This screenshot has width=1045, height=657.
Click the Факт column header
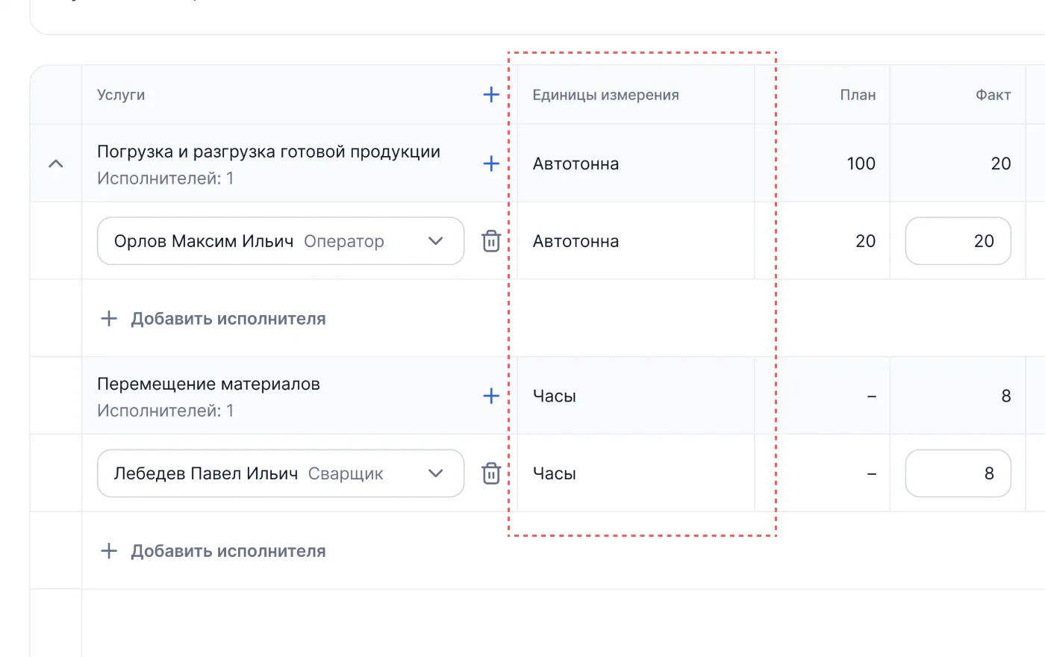pyautogui.click(x=993, y=95)
